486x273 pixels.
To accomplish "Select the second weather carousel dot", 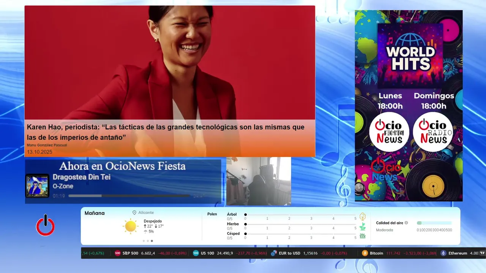I will [x=148, y=241].
